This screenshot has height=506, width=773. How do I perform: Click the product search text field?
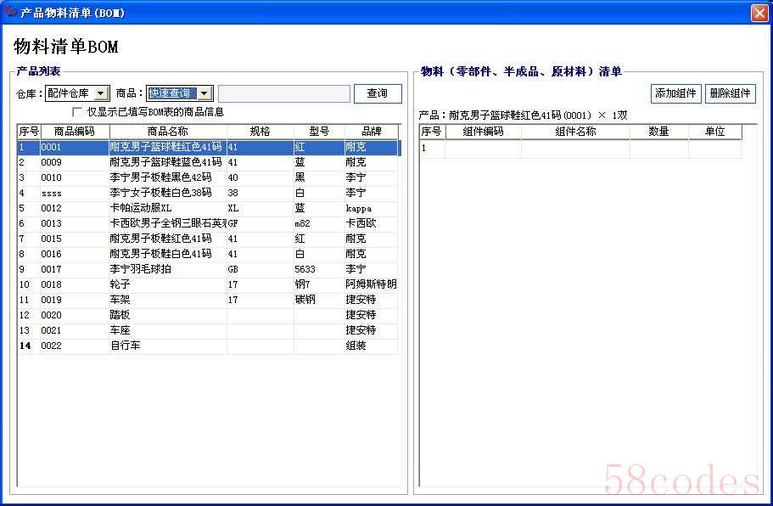click(x=283, y=93)
